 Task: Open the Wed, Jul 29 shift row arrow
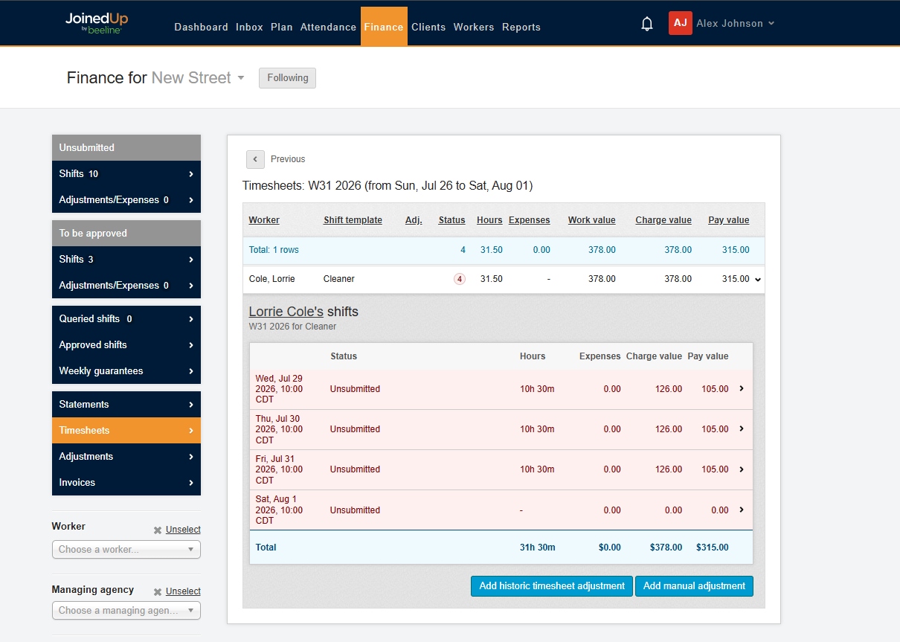[x=742, y=388]
